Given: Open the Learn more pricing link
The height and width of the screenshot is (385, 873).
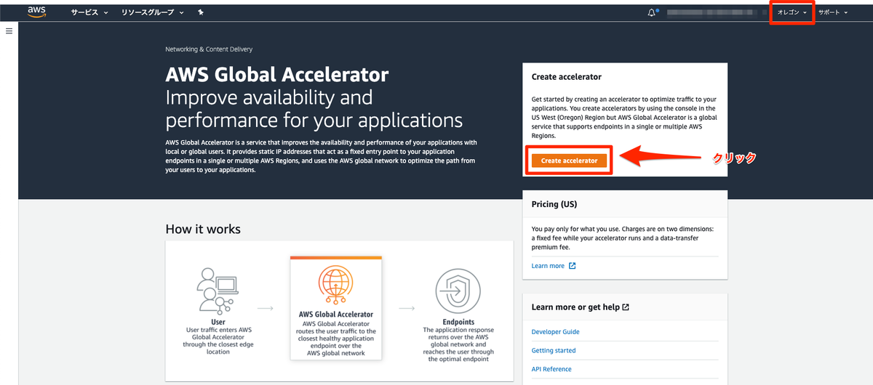Looking at the screenshot, I should pos(548,266).
